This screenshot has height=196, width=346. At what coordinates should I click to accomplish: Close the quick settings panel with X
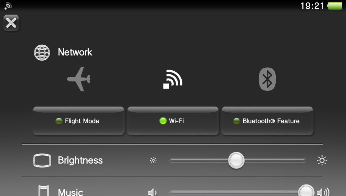point(11,23)
